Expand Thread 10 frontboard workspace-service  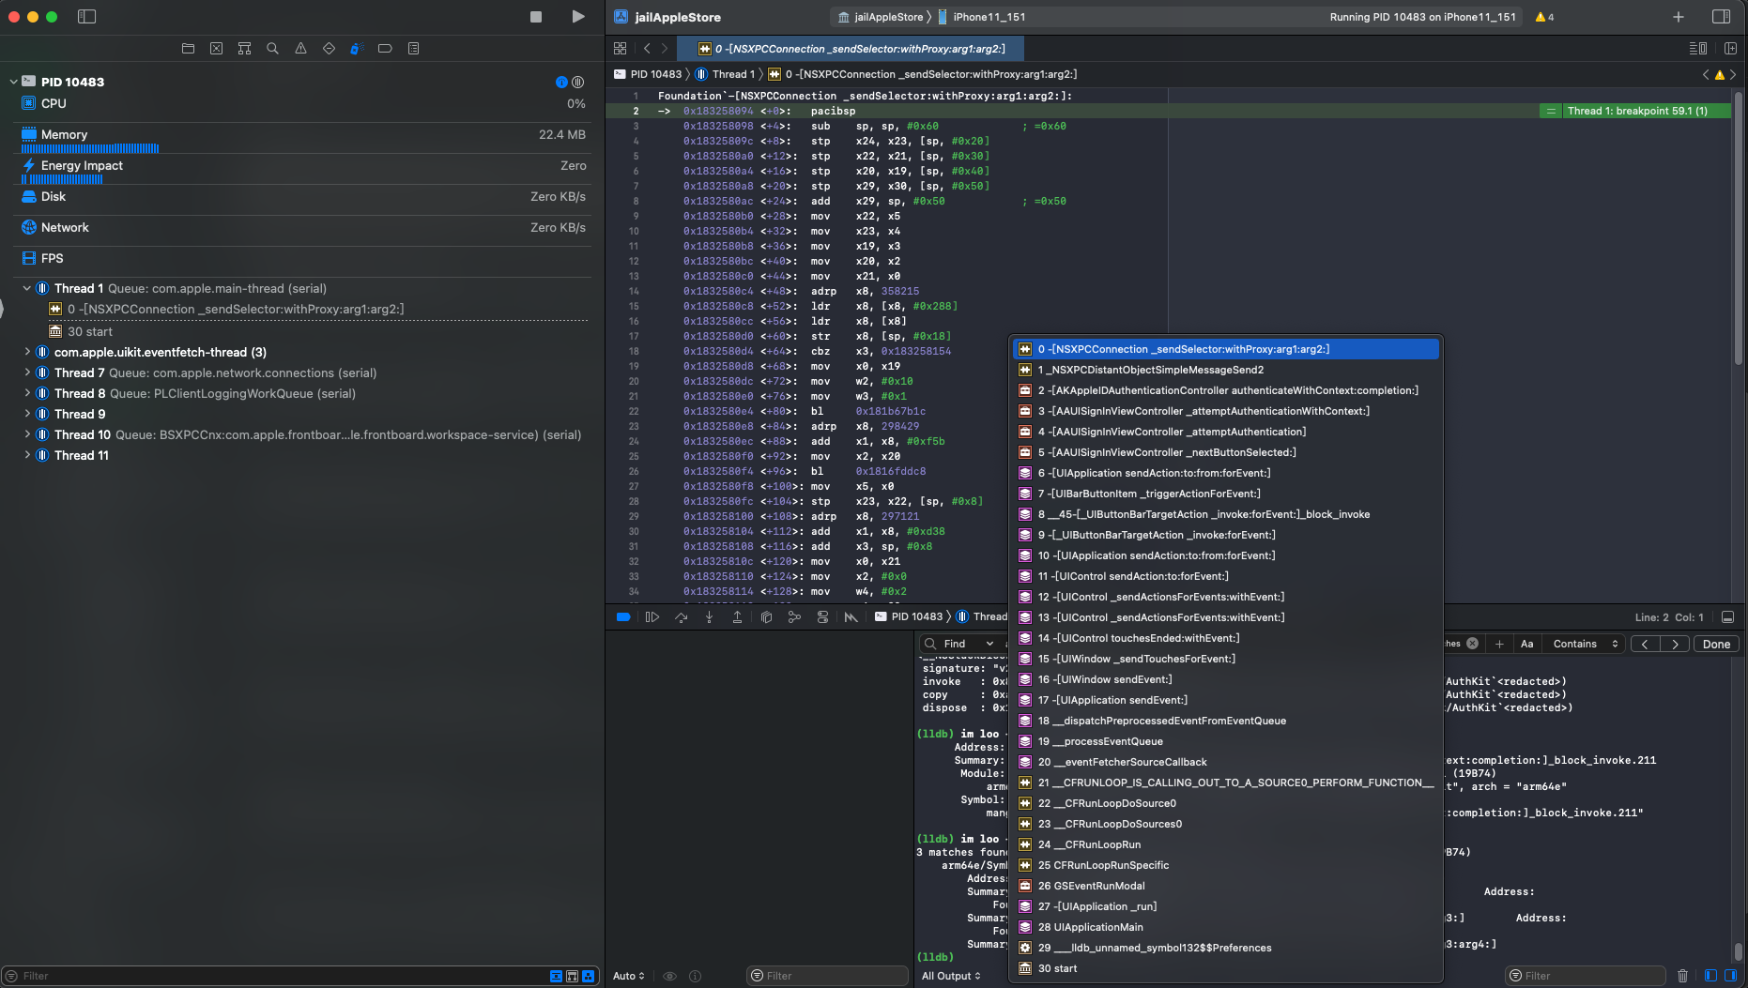pos(26,434)
